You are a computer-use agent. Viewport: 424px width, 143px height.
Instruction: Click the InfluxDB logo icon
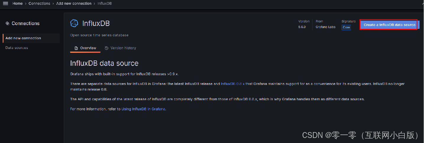pos(74,24)
